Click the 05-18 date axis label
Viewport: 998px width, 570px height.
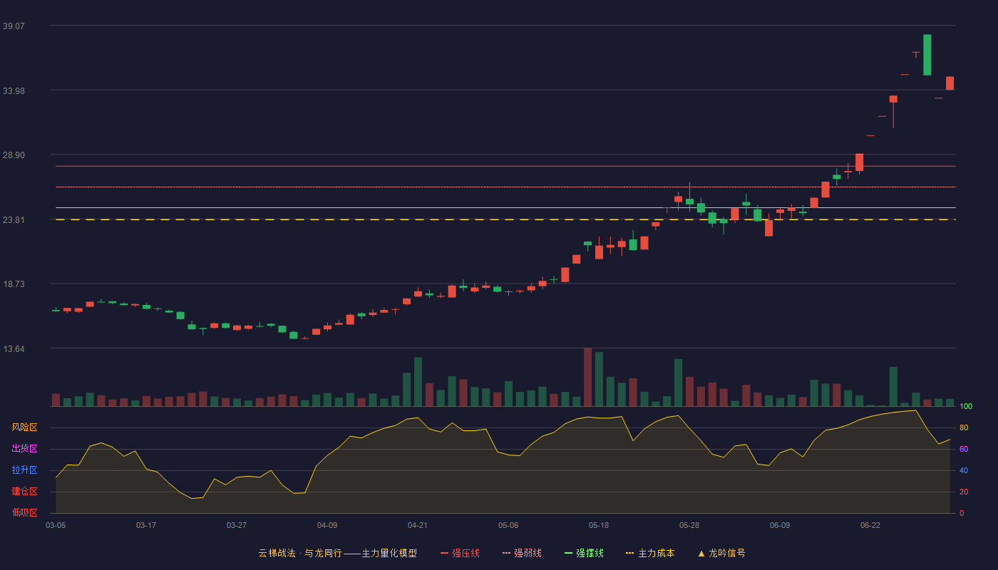point(599,525)
